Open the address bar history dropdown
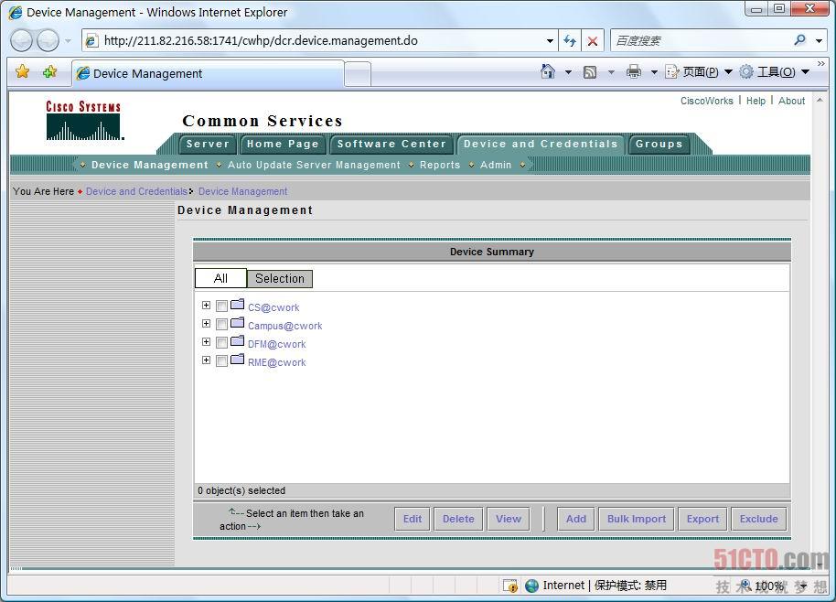Viewport: 836px width, 602px height. coord(550,40)
